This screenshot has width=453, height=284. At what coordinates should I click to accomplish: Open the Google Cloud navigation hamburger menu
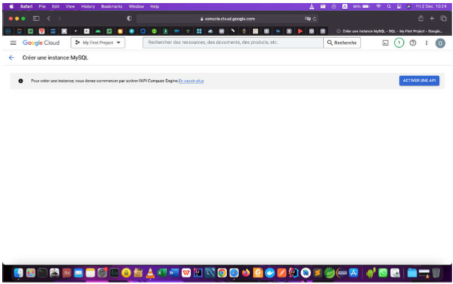coord(13,43)
